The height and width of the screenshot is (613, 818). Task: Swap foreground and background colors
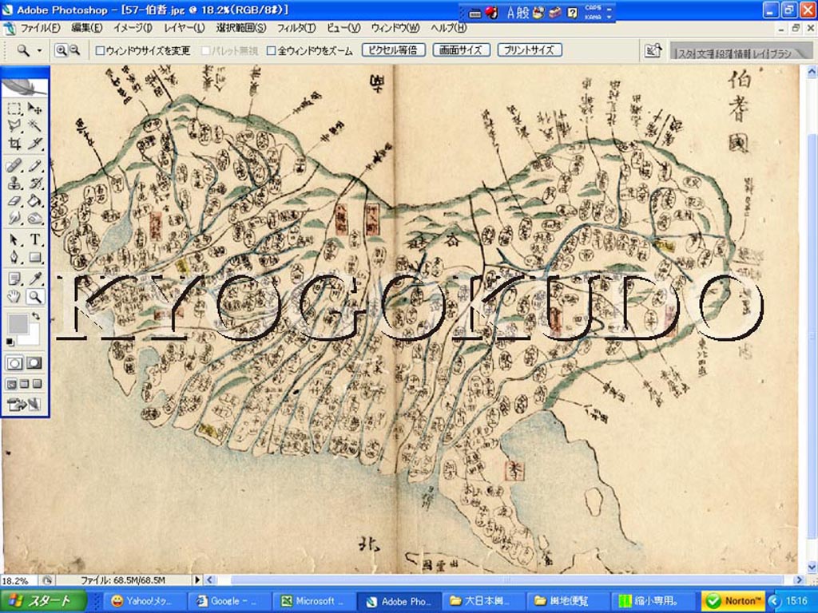tap(35, 316)
